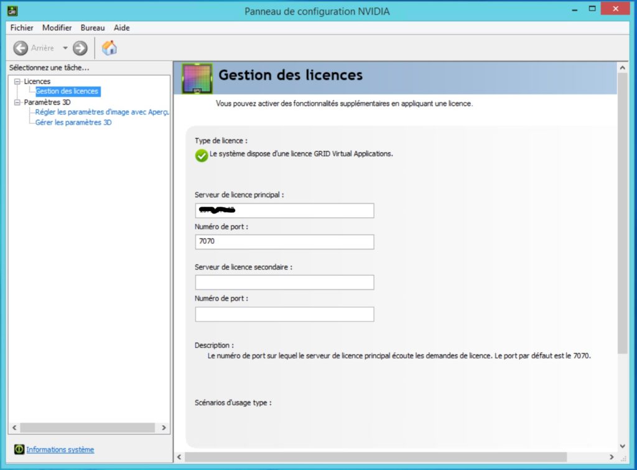
Task: Click the Gestion des licences header GPU icon
Action: pos(197,78)
